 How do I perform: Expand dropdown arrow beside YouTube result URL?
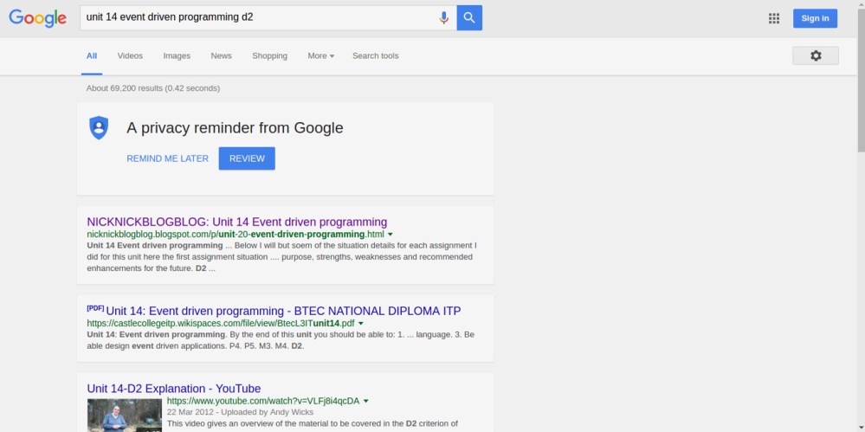366,402
